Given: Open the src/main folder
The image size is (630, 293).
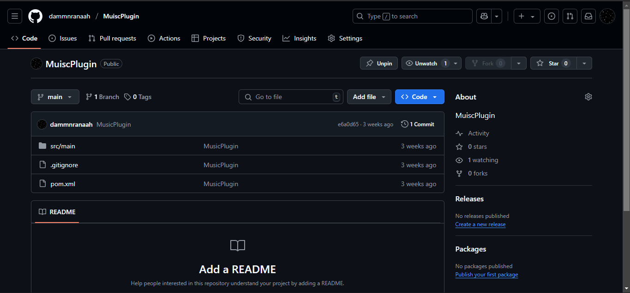Looking at the screenshot, I should tap(63, 146).
